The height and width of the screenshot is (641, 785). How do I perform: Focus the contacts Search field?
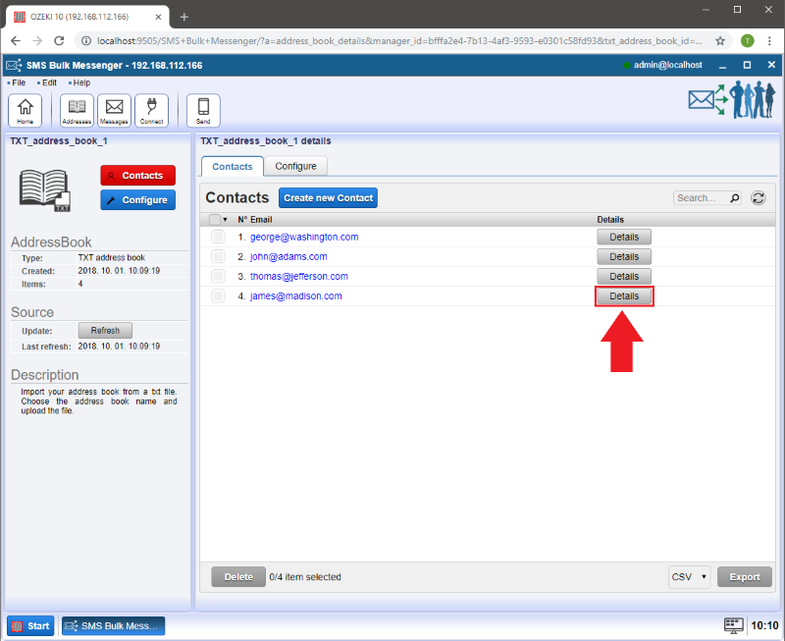click(x=700, y=198)
